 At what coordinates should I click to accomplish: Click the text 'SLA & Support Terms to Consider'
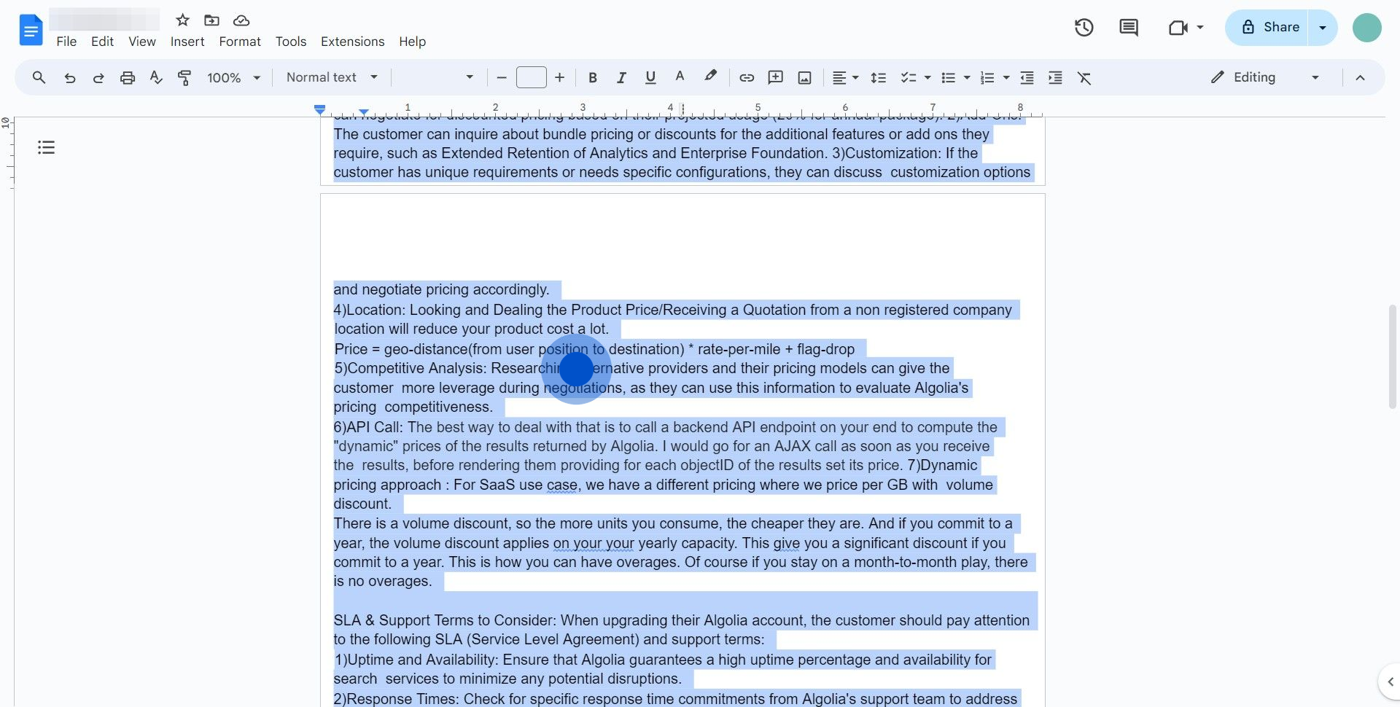(x=444, y=620)
